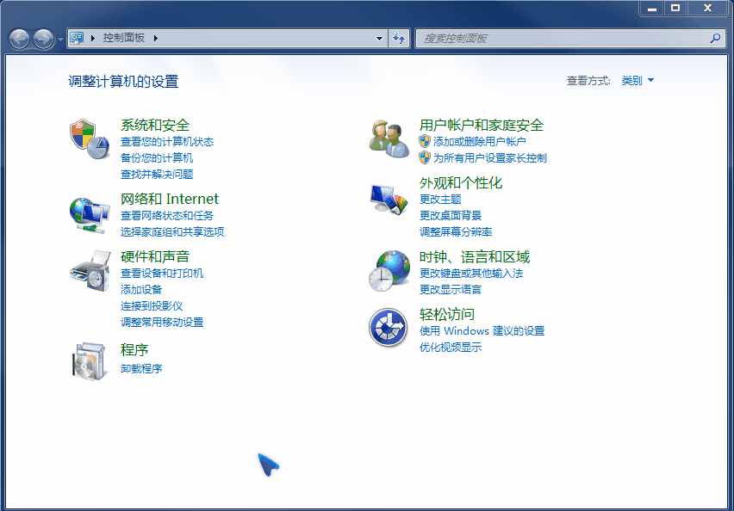Viewport: 734px width, 511px height.
Task: Expand the arrow after 控制面板 breadcrumb
Action: [156, 39]
